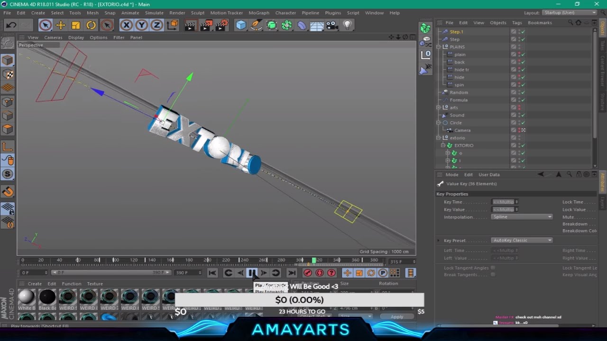Open the Tags menu in Object Manager
This screenshot has width=607, height=341.
click(x=517, y=23)
